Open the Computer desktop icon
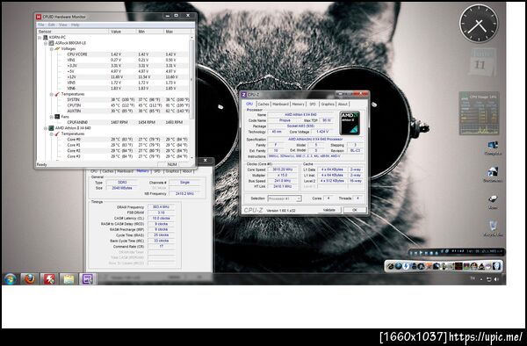 493,148
